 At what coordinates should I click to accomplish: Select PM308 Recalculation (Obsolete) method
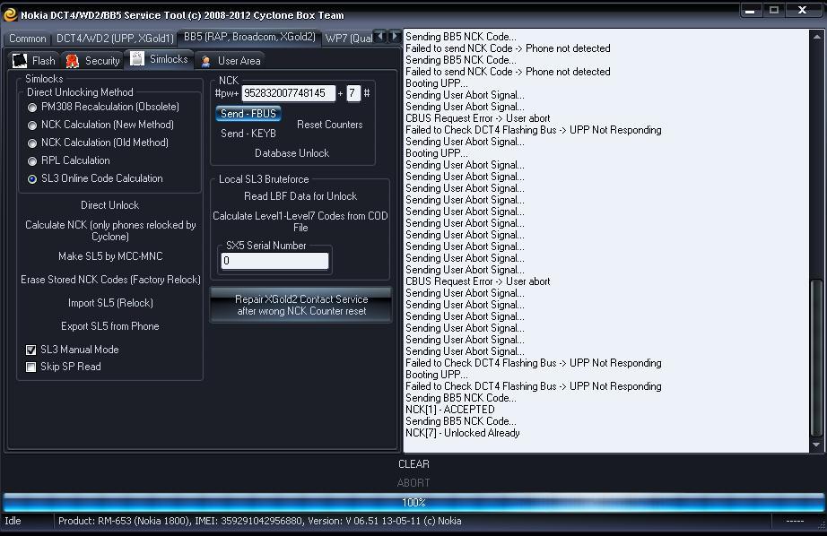coord(32,108)
